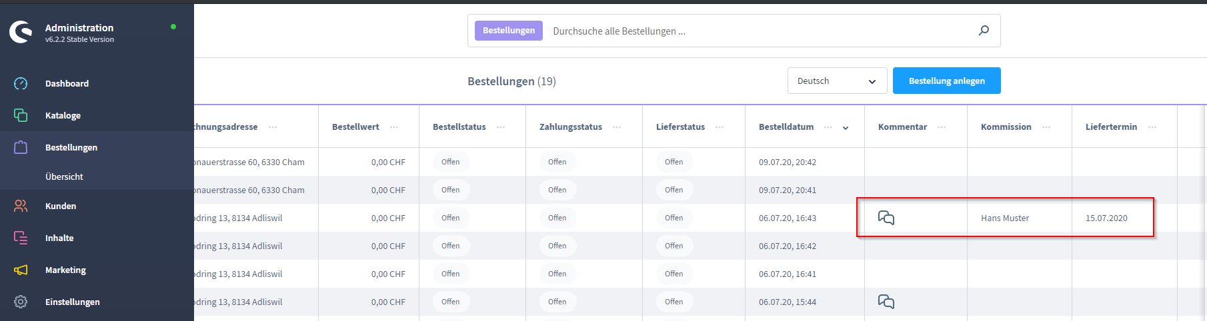Toggle Bestelldatum sort direction arrow
This screenshot has width=1207, height=321.
[x=846, y=128]
